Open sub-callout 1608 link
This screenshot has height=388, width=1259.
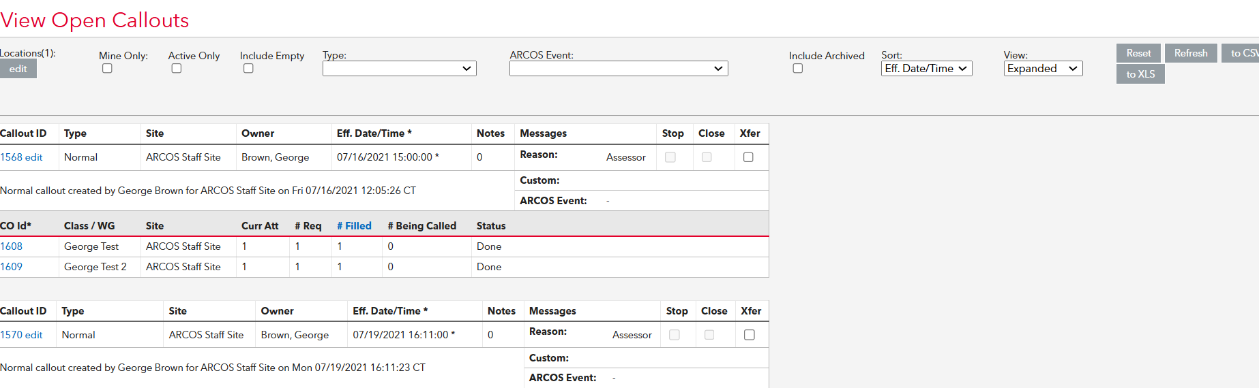click(12, 246)
